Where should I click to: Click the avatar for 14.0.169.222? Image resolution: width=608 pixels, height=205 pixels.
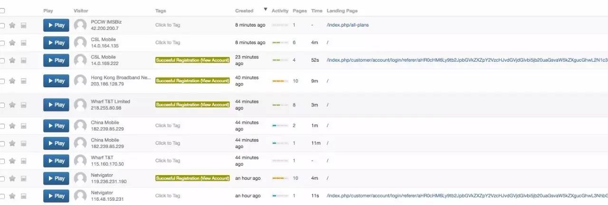point(80,60)
